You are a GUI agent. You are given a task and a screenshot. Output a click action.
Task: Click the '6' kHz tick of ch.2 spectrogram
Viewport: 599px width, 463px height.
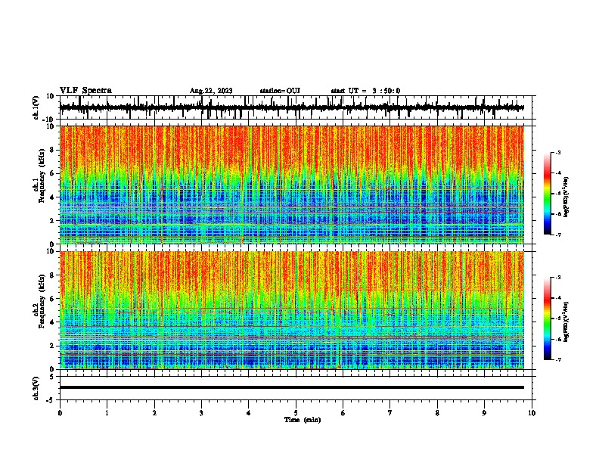pos(53,299)
